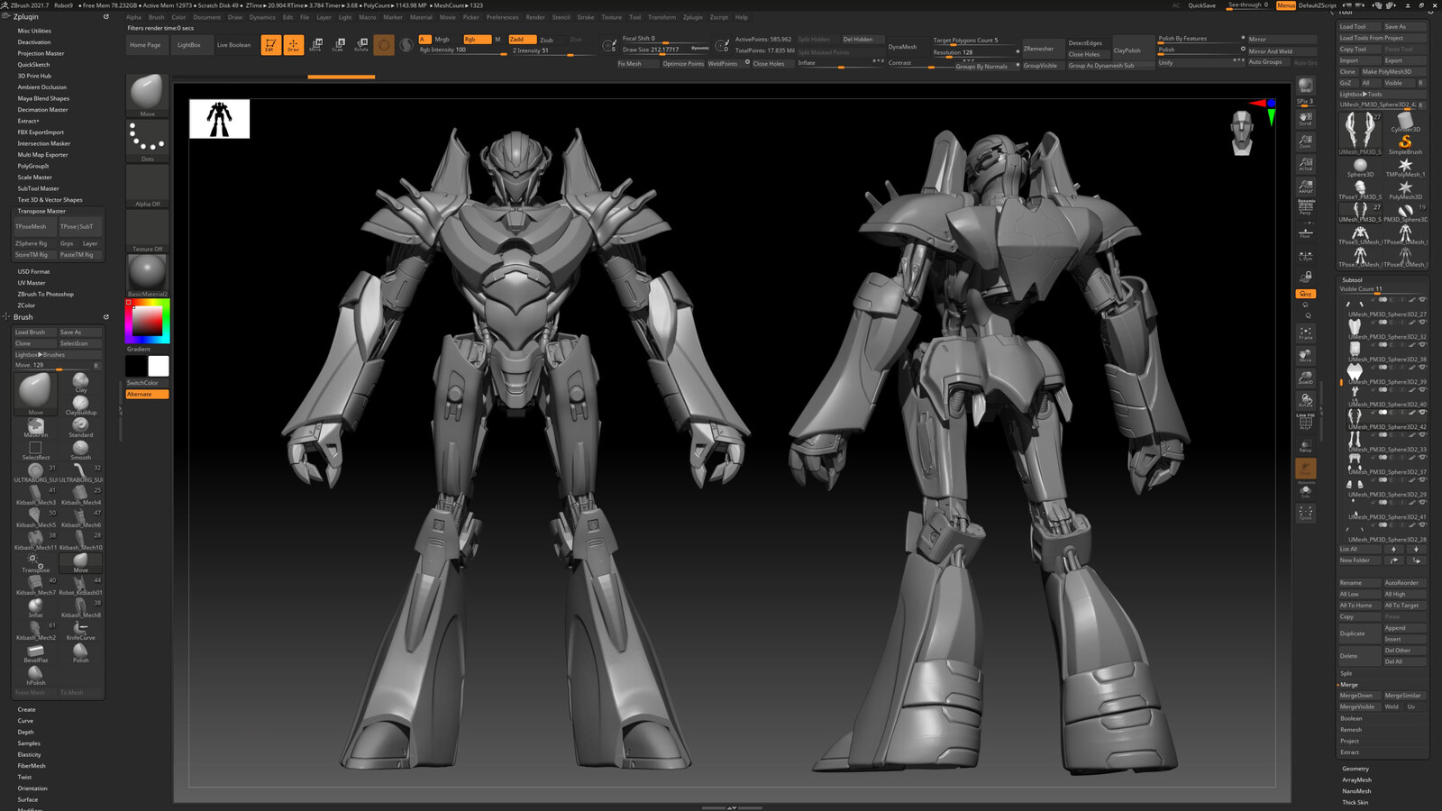Pick the Kitbash_Mech3 brush
This screenshot has height=811, width=1442.
(x=35, y=495)
